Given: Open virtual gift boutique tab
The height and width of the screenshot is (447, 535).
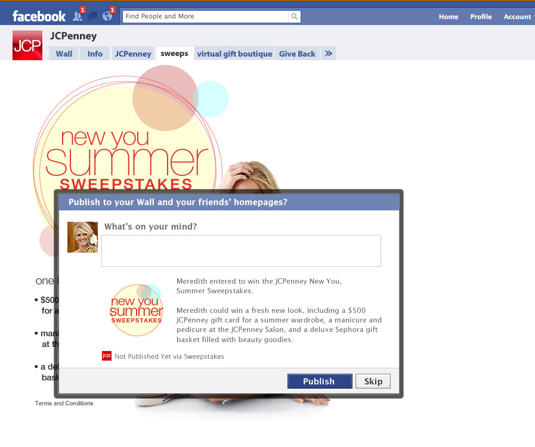Looking at the screenshot, I should tap(234, 54).
